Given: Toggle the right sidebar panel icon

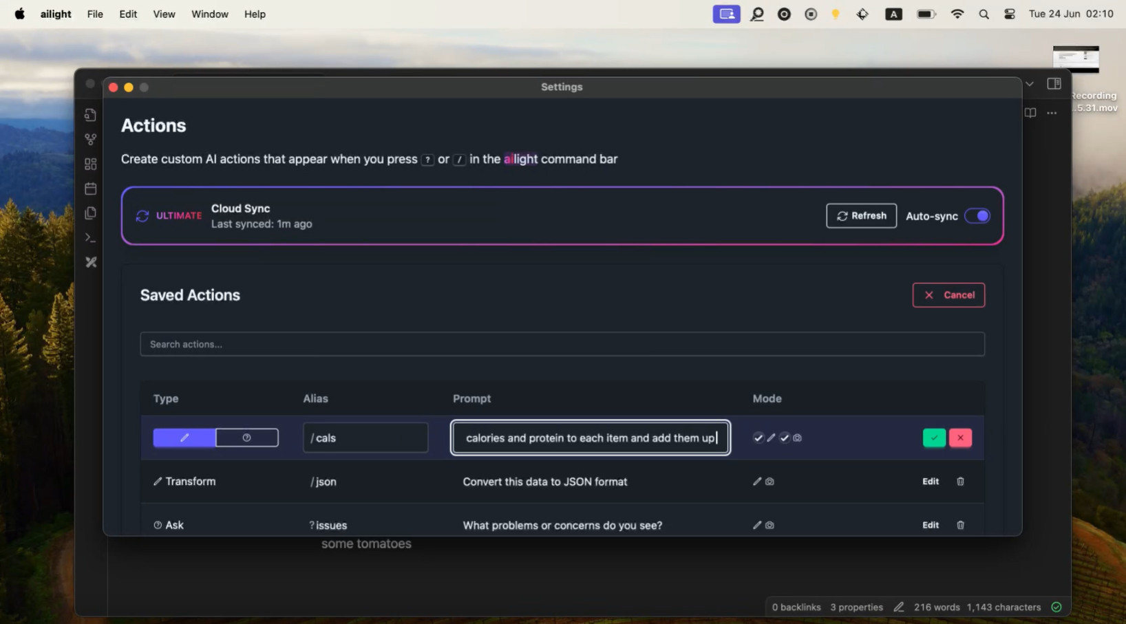Looking at the screenshot, I should pos(1054,84).
